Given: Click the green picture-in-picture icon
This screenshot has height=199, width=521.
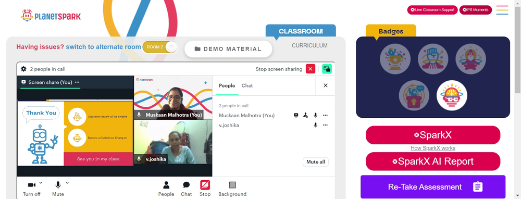Looking at the screenshot, I should coord(327,69).
